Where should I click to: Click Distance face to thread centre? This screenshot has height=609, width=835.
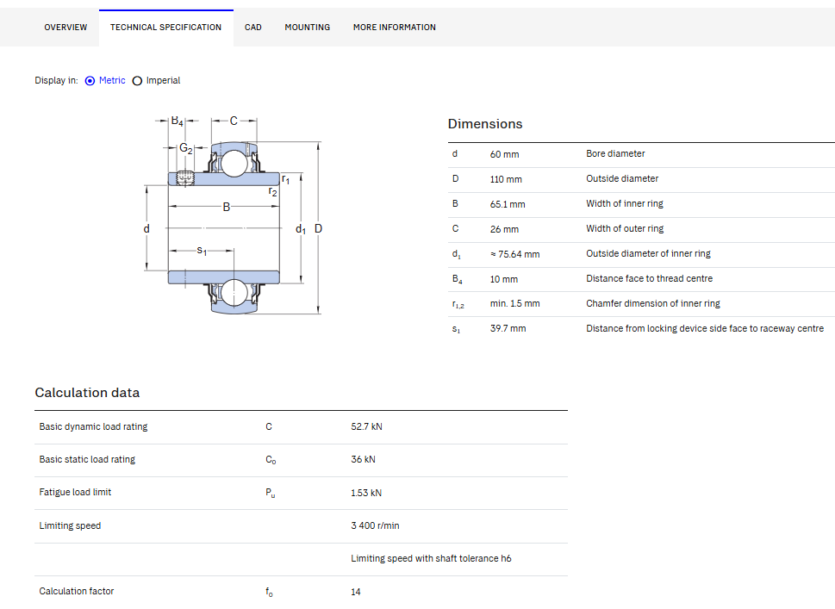[x=649, y=278]
